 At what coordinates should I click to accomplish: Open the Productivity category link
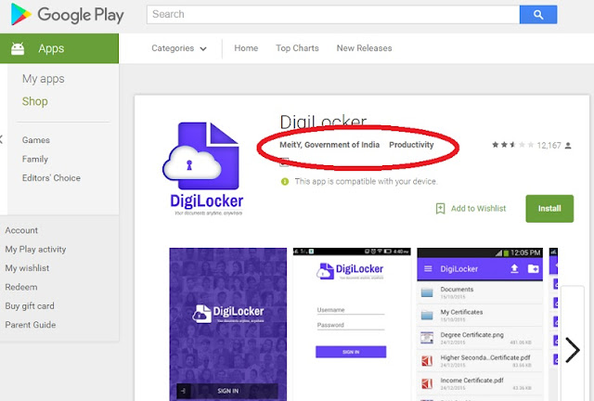click(411, 145)
